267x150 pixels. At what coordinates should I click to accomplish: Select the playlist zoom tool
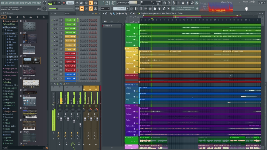[131, 13]
